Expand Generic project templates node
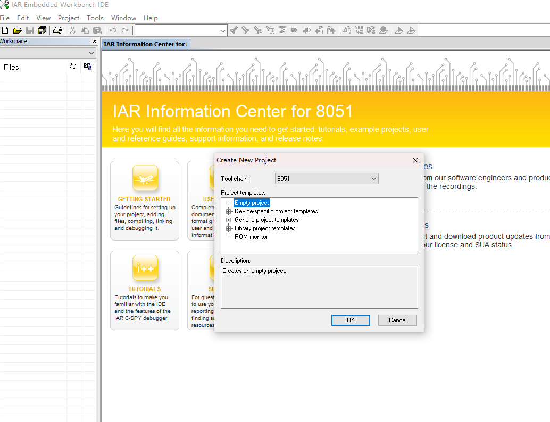550x422 pixels. coord(228,220)
